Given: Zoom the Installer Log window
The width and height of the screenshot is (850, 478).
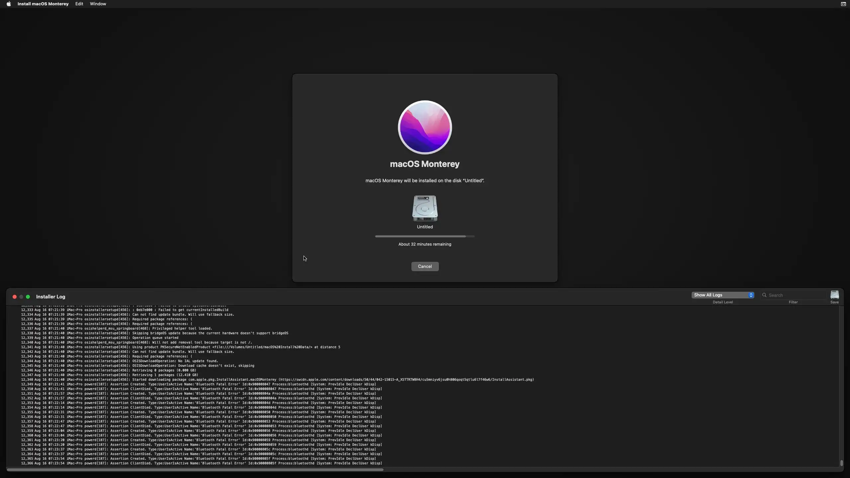Looking at the screenshot, I should coord(28,297).
